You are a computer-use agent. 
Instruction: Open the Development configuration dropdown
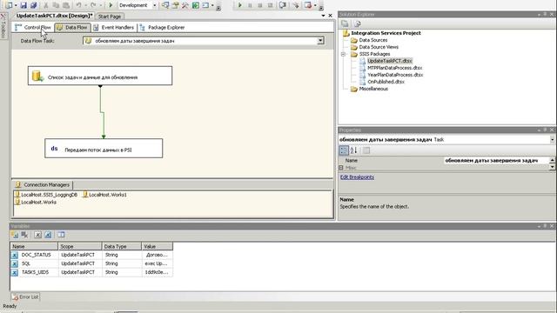154,5
